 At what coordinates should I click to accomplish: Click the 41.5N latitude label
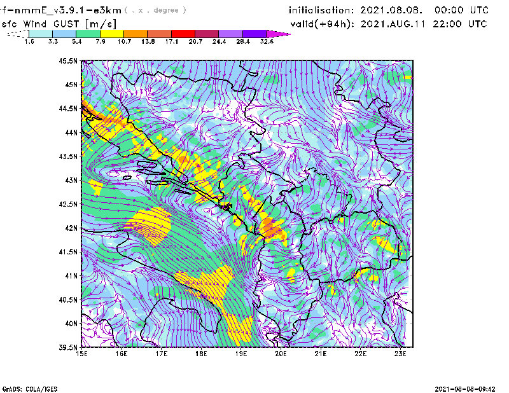point(68,252)
